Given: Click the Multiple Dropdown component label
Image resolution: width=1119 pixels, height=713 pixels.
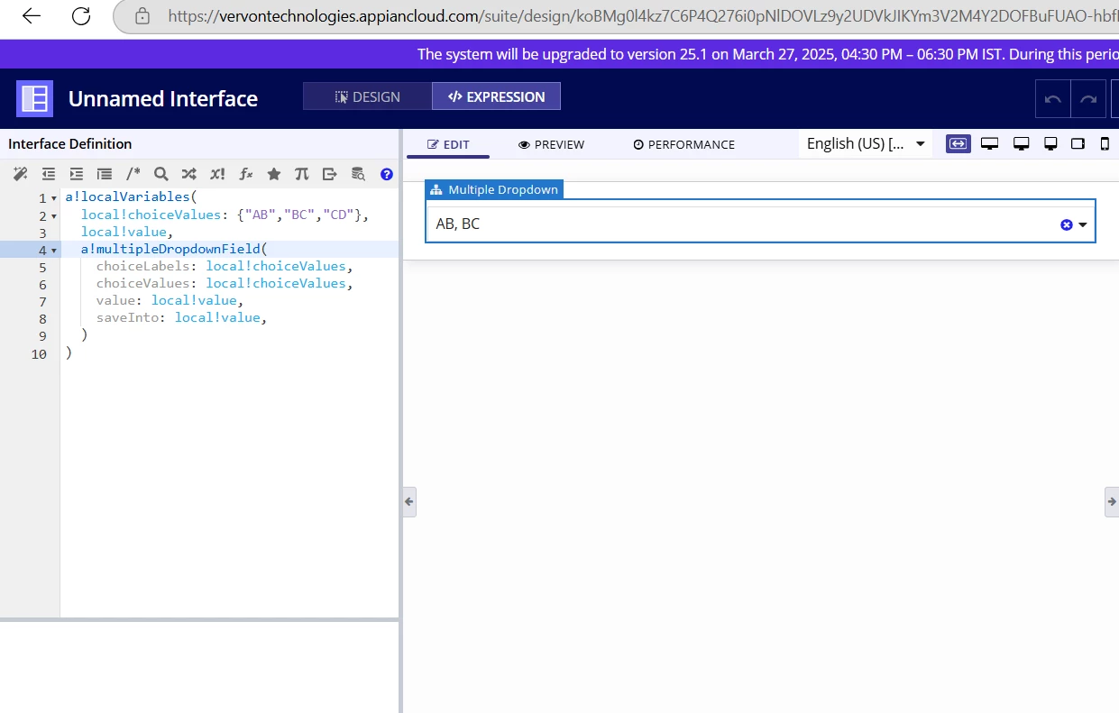Looking at the screenshot, I should click(494, 189).
